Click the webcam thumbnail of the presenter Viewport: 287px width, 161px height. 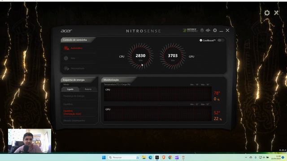point(30,141)
